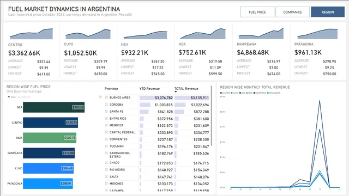
Task: Click the SANTIAGO DEL ESTERO province name
Action: (x=120, y=155)
